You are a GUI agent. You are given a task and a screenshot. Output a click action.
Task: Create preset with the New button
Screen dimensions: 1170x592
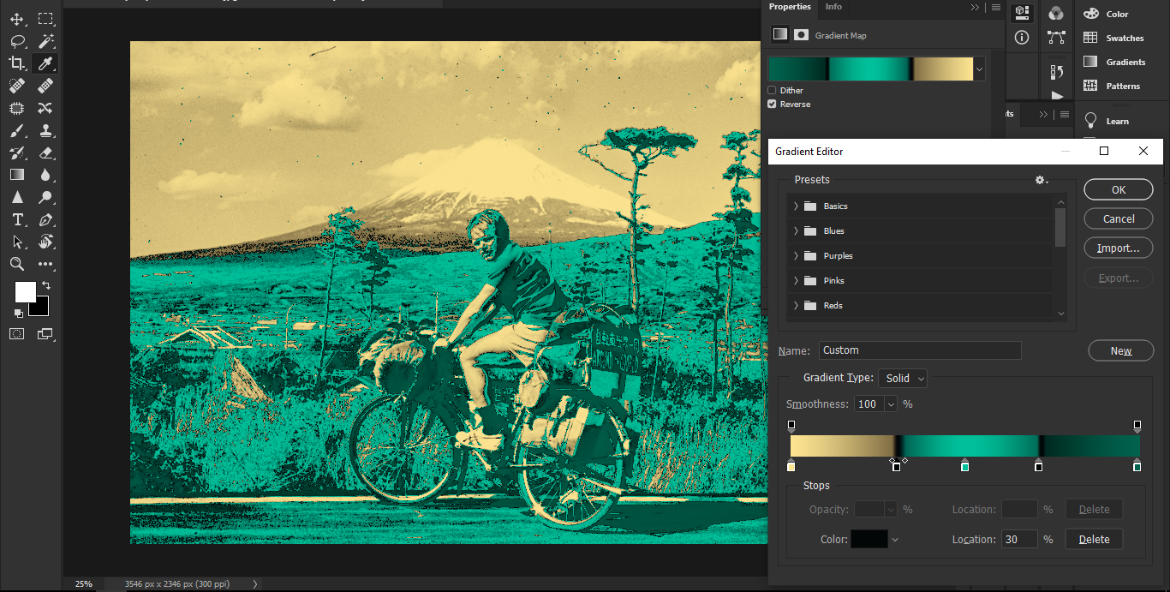(1120, 350)
